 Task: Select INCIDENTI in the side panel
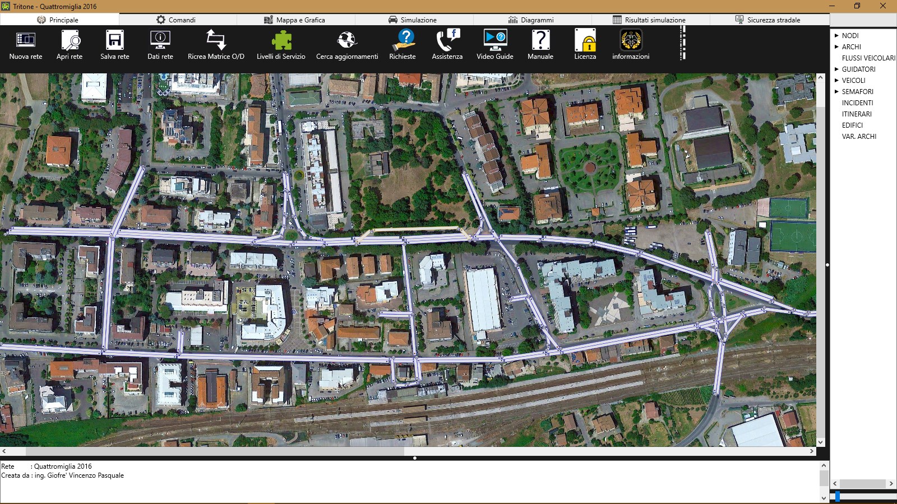(x=857, y=102)
